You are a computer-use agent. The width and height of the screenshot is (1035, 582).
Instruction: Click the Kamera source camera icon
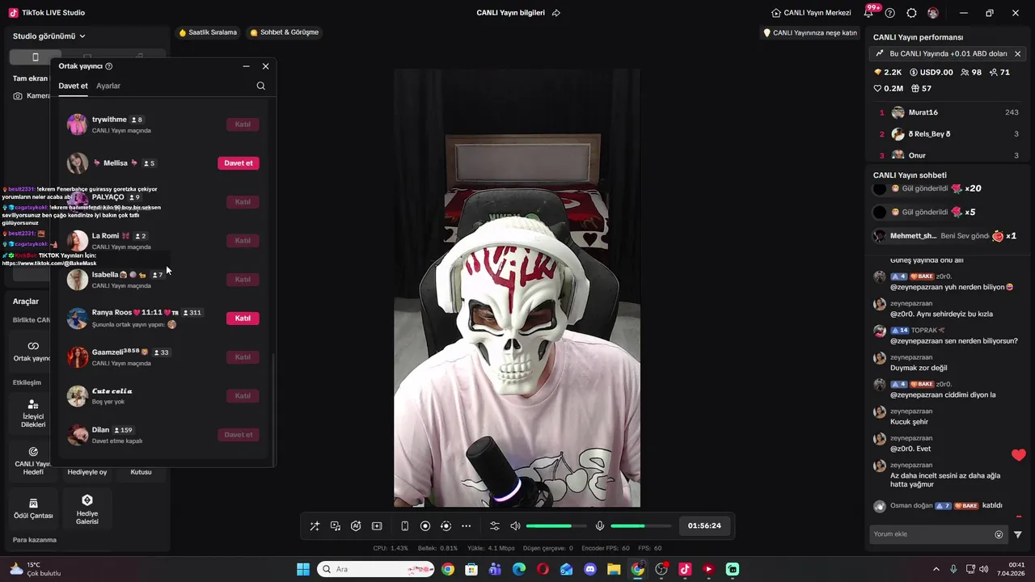click(19, 95)
